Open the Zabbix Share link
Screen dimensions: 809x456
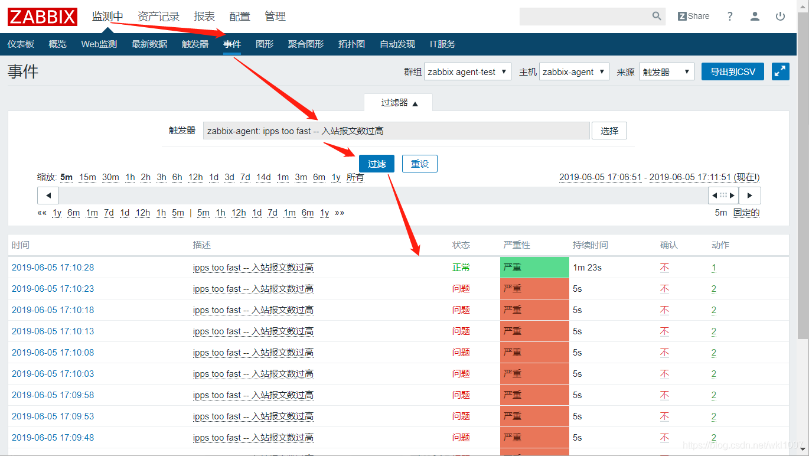pos(693,16)
